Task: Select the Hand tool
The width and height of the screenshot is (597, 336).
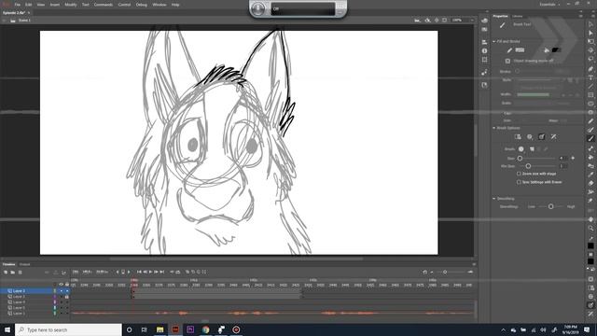Action: [590, 219]
